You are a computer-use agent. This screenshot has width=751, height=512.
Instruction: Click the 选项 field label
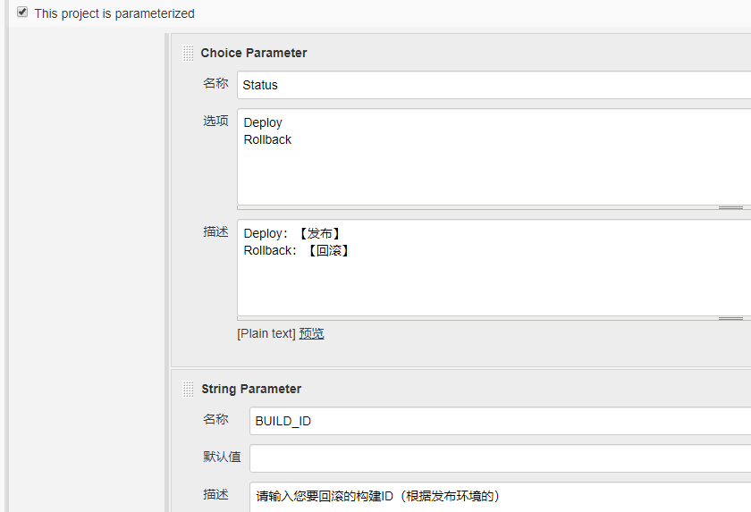215,121
